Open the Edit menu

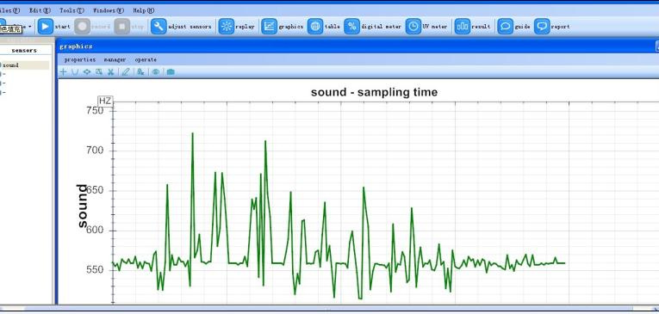pos(40,10)
